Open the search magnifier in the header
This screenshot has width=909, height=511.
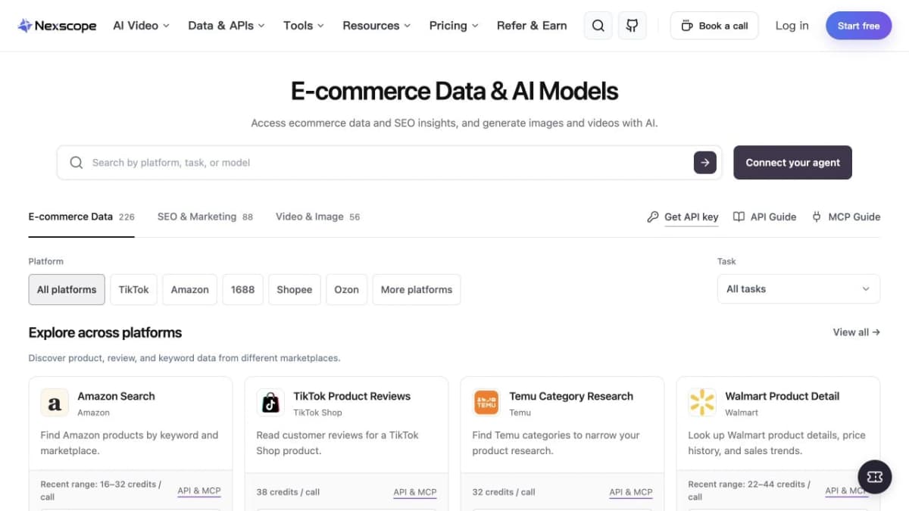[x=598, y=26]
